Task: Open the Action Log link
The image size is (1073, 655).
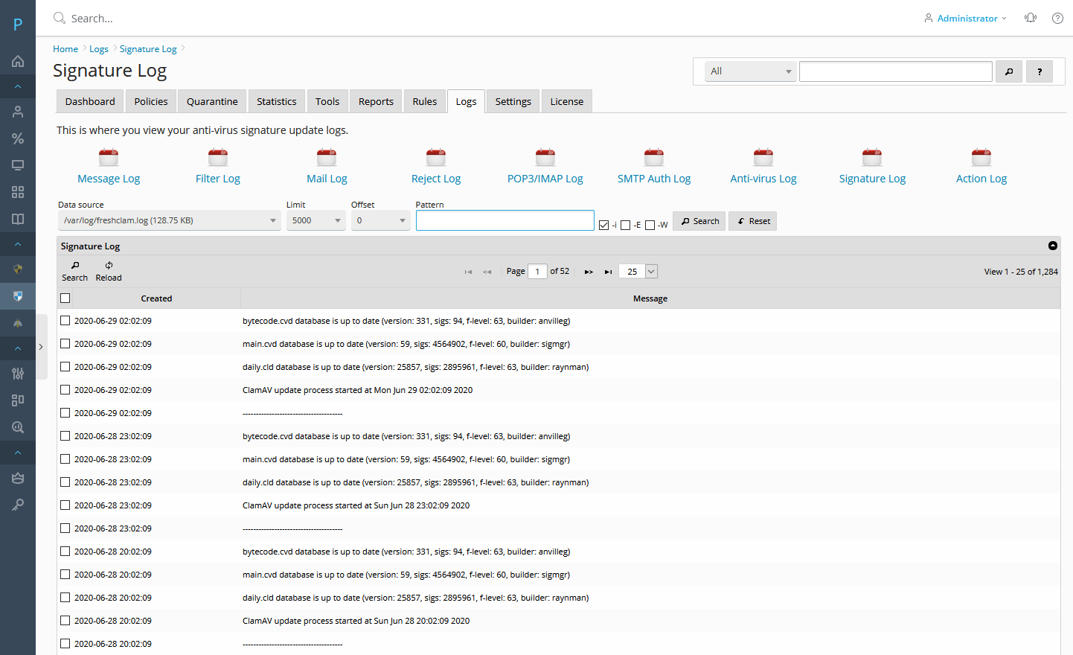Action: 981,179
